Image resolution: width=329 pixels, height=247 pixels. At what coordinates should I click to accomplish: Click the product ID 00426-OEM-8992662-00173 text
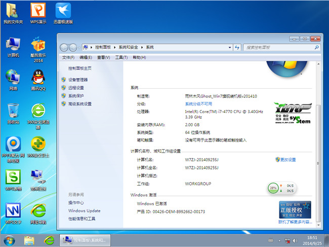point(179,211)
